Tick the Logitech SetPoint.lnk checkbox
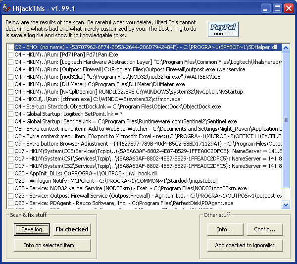Image resolution: width=297 pixels, height=264 pixels. 10,114
